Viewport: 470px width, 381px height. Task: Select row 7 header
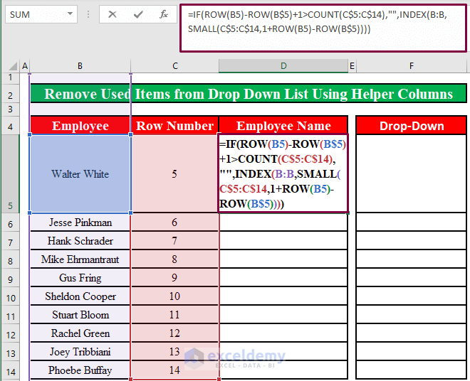(x=11, y=242)
